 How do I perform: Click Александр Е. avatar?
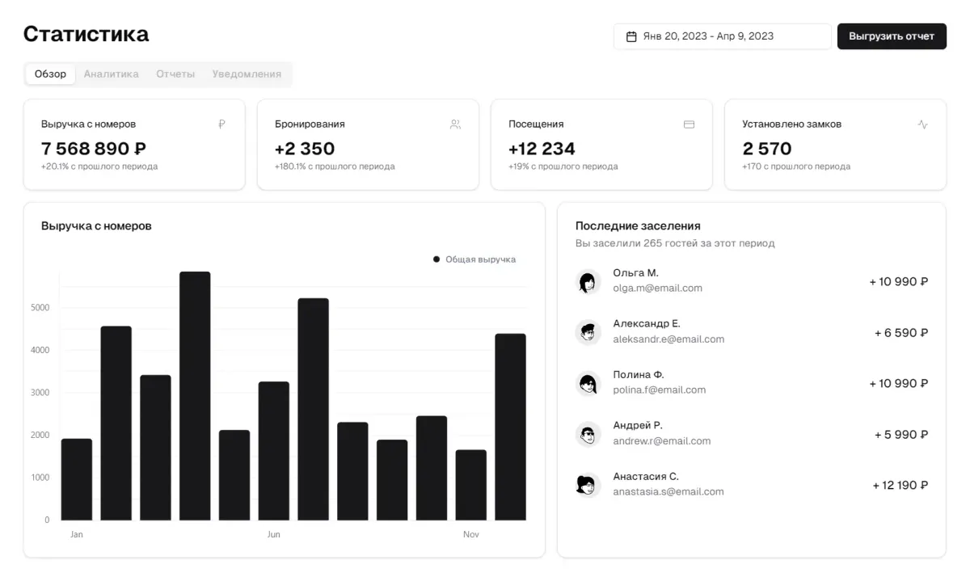coord(588,332)
